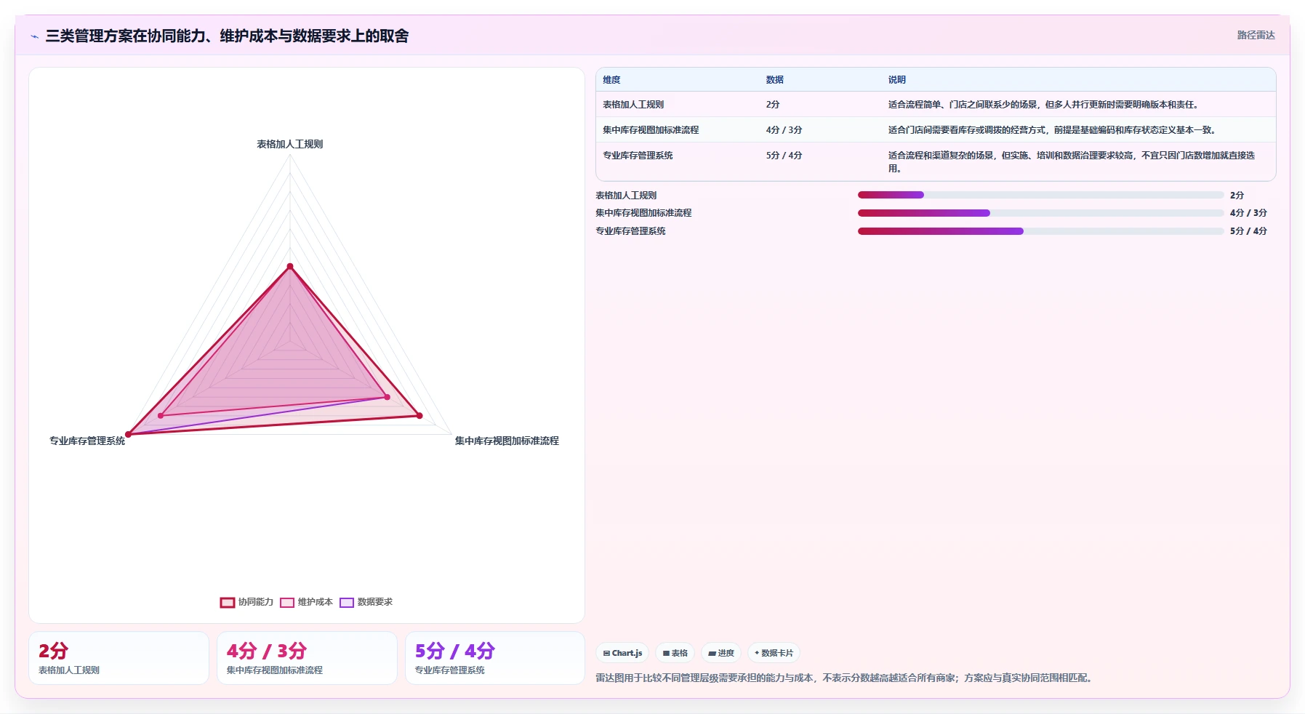This screenshot has width=1305, height=714.
Task: Click the 专业库存管理系统 progress bar
Action: pyautogui.click(x=1040, y=231)
